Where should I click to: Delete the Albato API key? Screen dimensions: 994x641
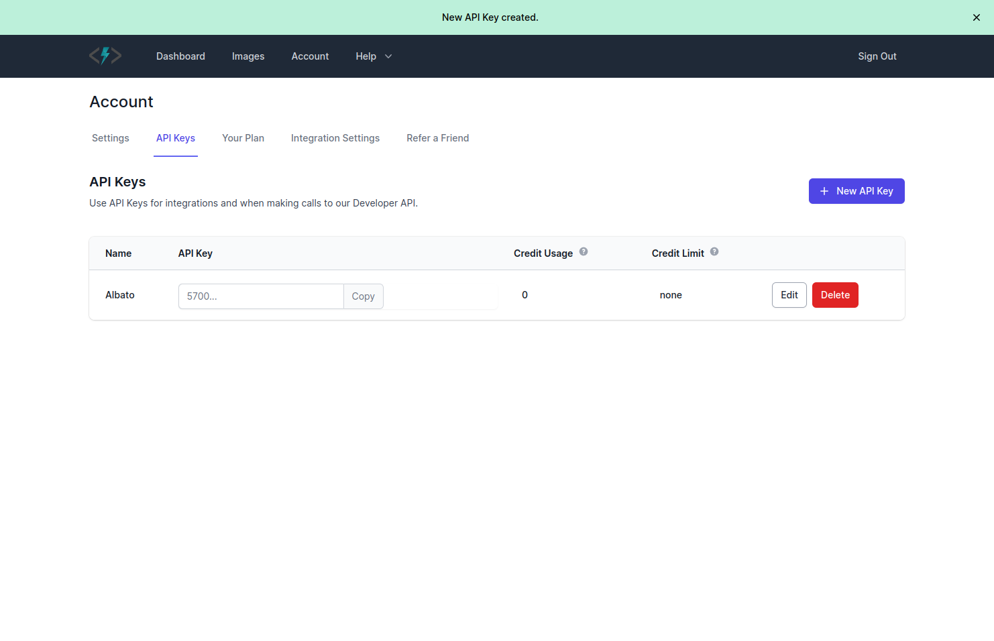click(835, 295)
